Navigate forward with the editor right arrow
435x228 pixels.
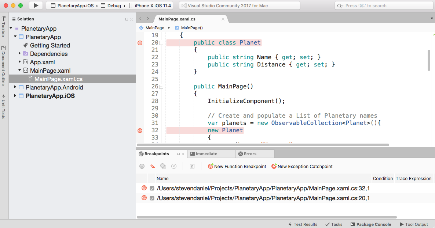pos(147,19)
